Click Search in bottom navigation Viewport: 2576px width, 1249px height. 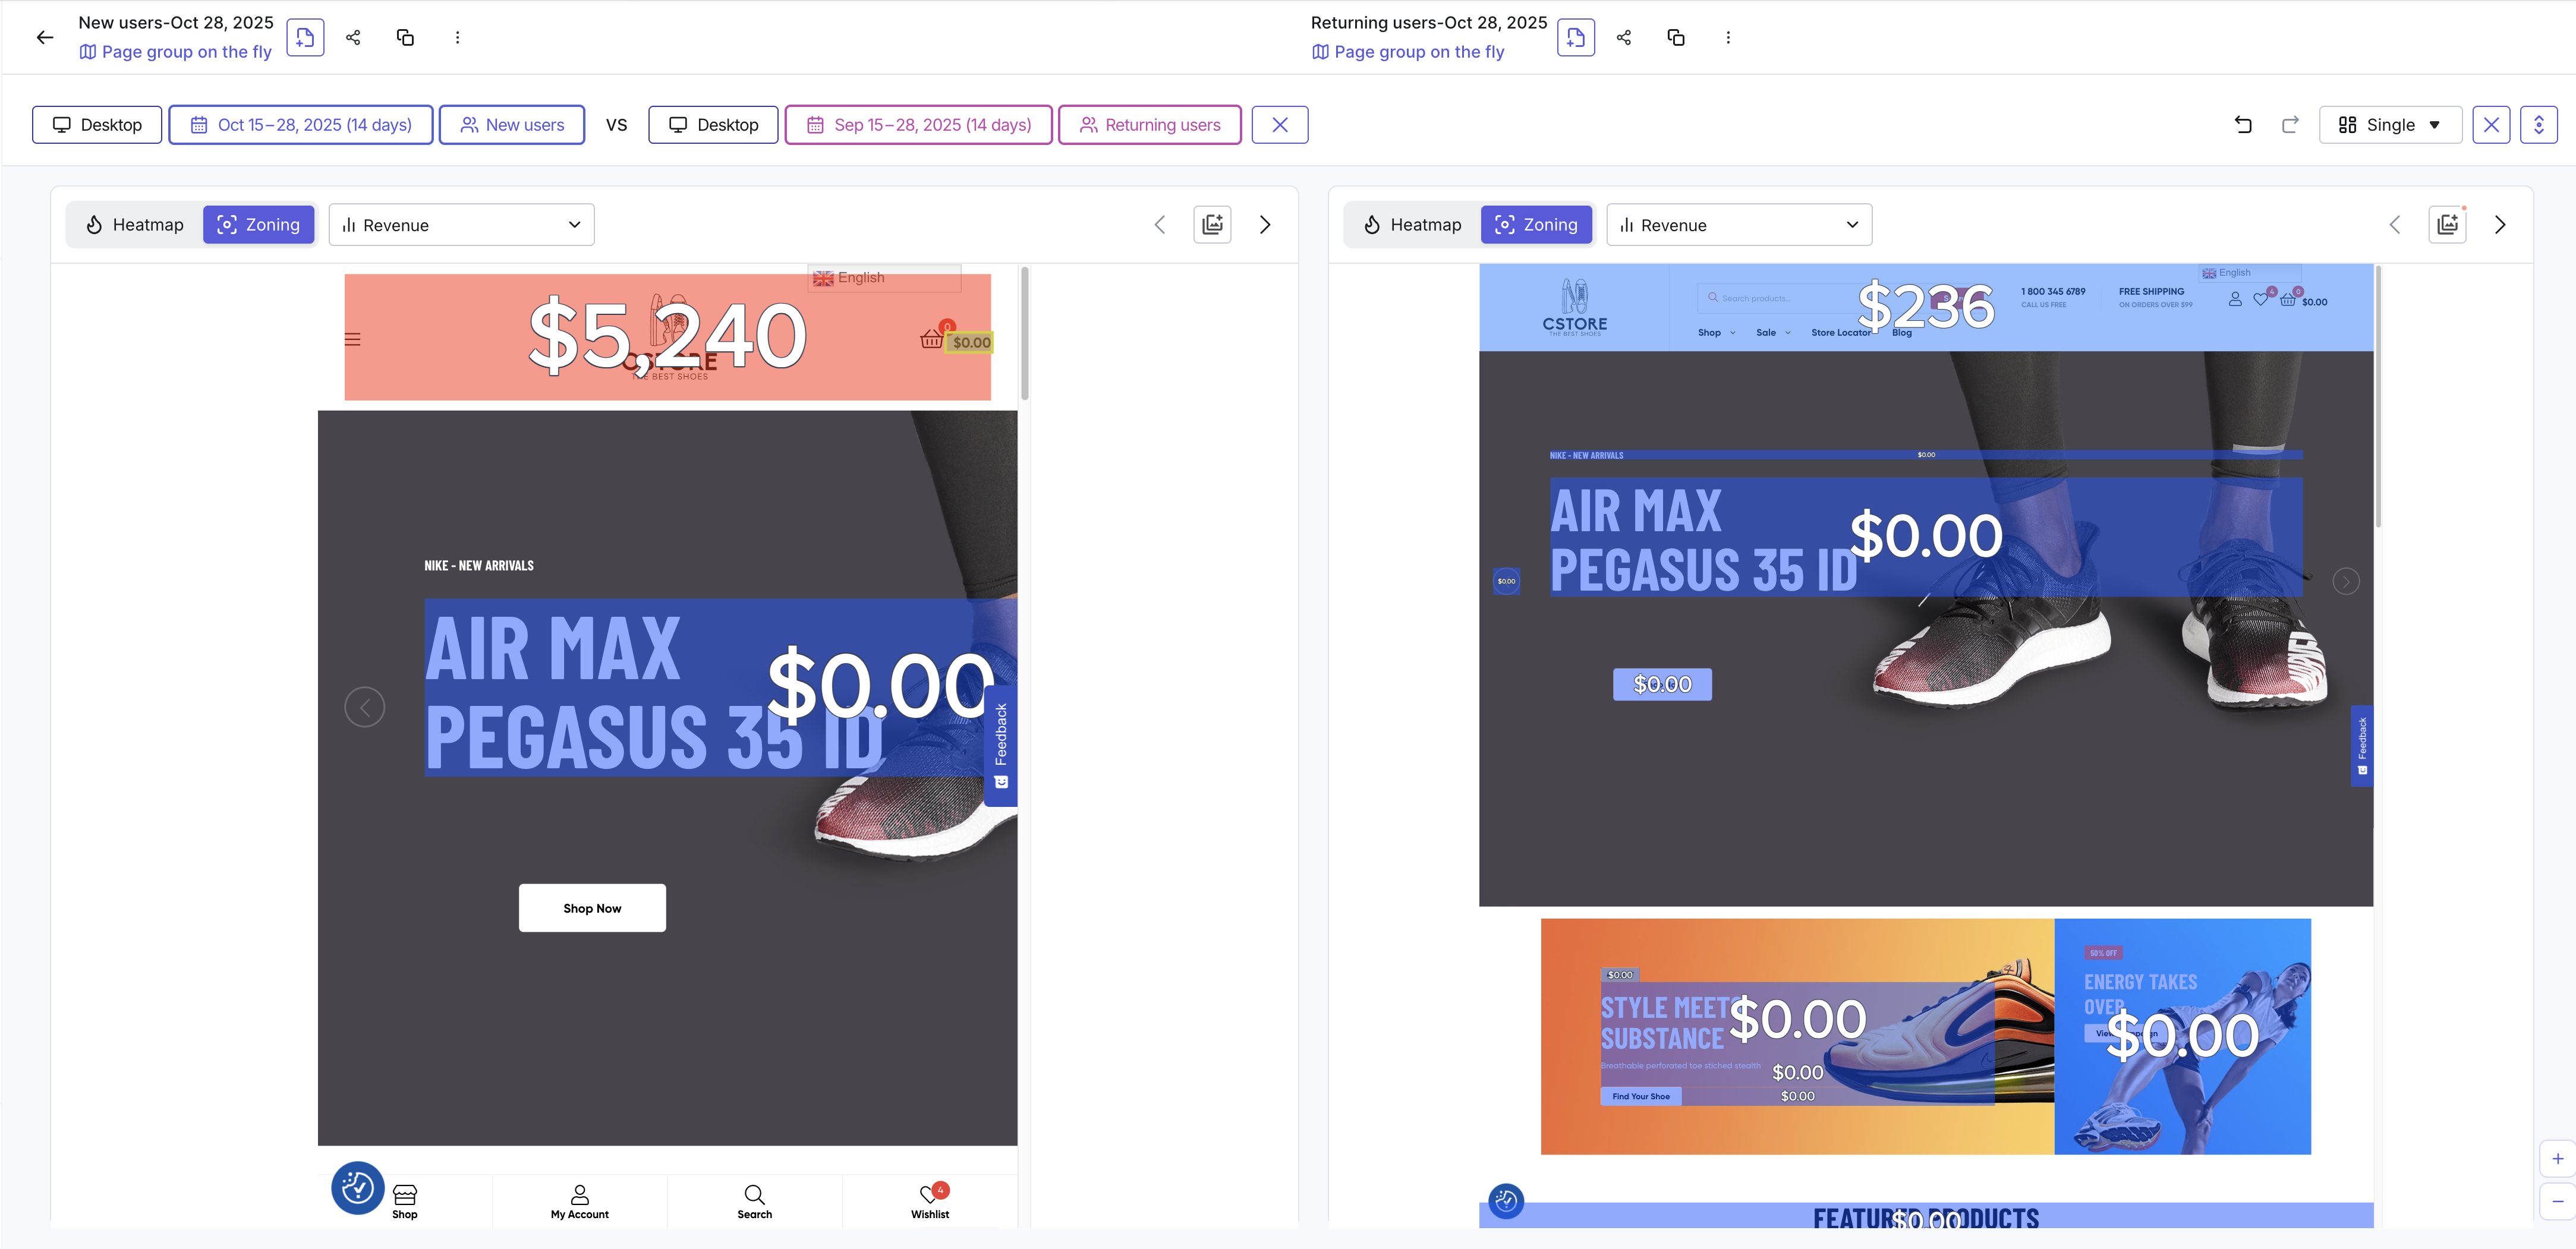click(755, 1201)
